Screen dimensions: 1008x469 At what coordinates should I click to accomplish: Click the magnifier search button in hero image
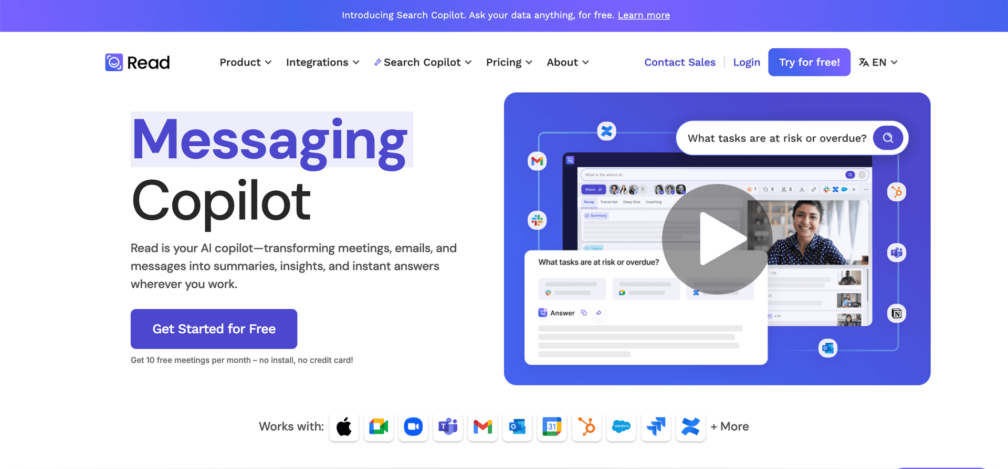(x=888, y=138)
